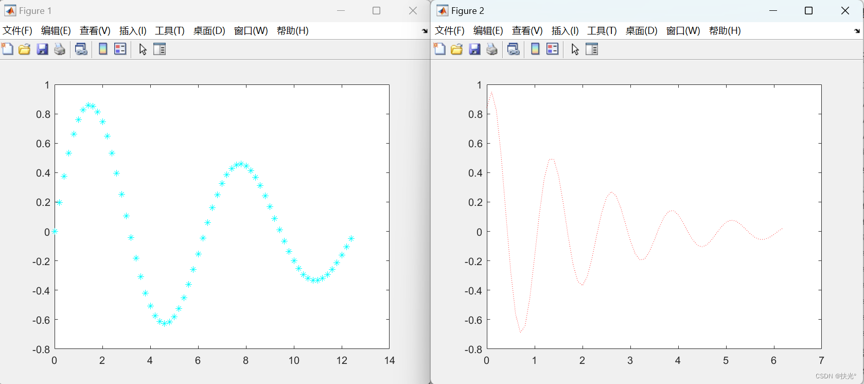Image resolution: width=864 pixels, height=384 pixels.
Task: Open 文件(F) menu in Figure 2
Action: (x=450, y=30)
